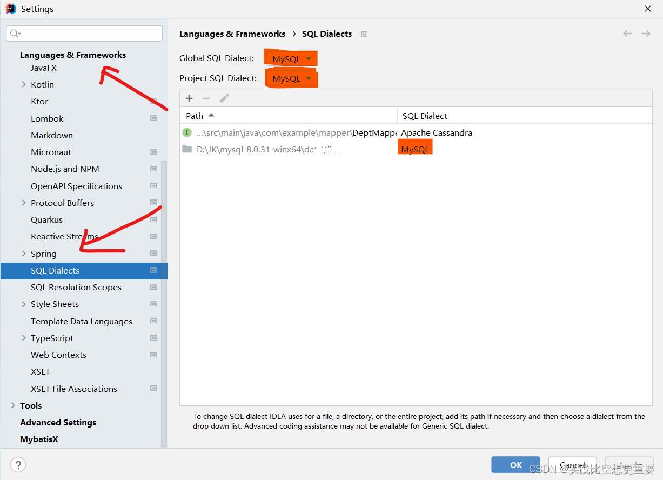
Task: Click project-settings icon beside TypeScript
Action: (x=153, y=338)
